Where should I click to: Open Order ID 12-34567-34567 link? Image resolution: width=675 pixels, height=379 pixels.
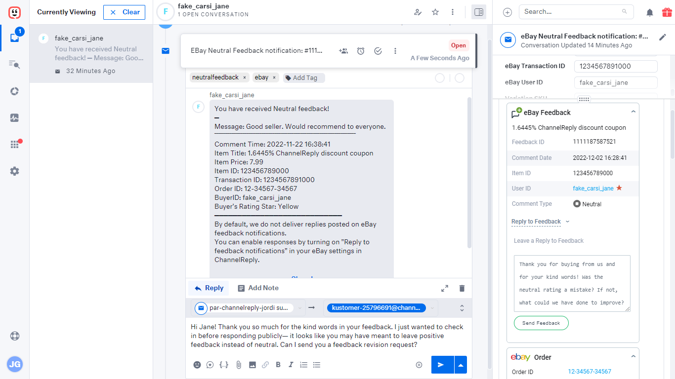590,372
